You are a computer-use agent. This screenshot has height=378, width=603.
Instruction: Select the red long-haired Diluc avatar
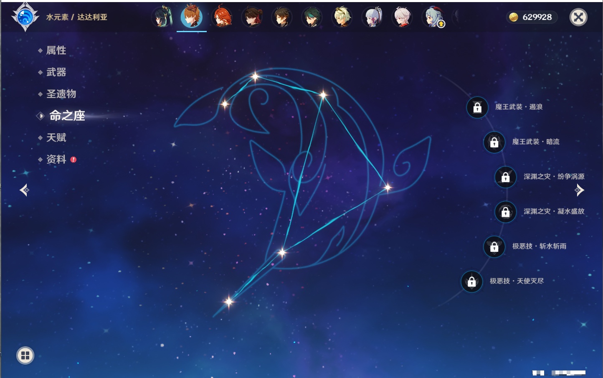tap(222, 17)
